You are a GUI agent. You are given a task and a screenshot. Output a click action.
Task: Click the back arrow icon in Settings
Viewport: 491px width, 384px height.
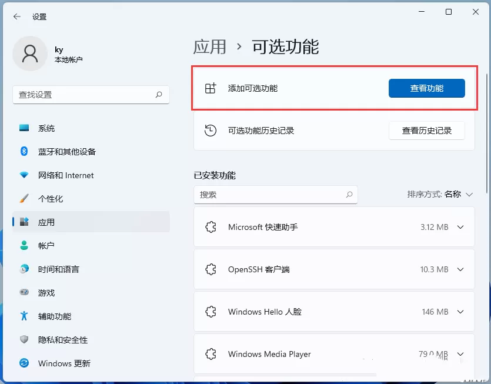click(17, 16)
